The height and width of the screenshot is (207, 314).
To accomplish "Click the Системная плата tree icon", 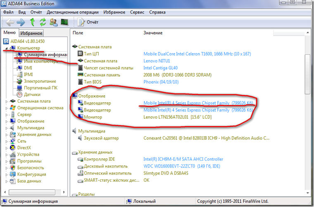I will coord(13,101).
